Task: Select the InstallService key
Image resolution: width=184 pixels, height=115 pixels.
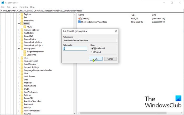Action: tap(30, 64)
